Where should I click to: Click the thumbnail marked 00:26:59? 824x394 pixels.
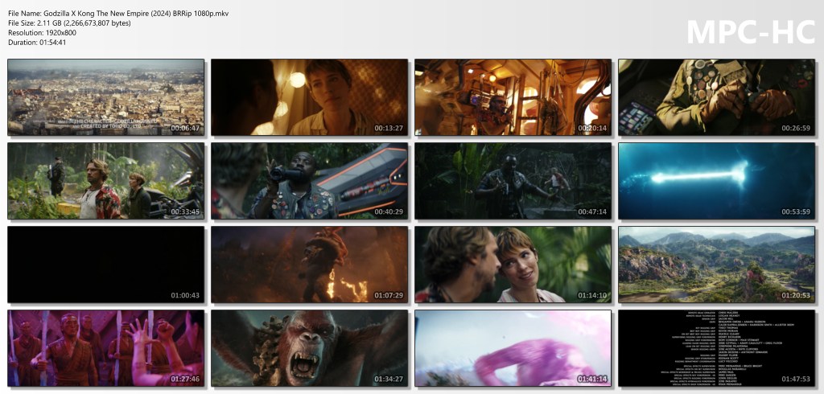click(716, 96)
